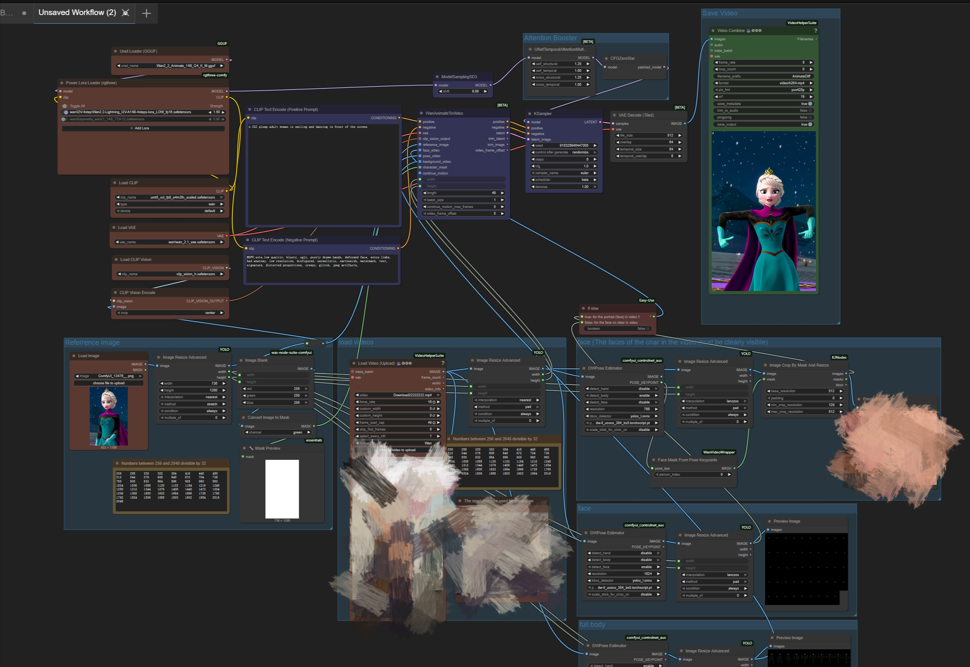Toggle the Wan2.2-Lightning lora on or off
The image size is (970, 667).
point(65,112)
